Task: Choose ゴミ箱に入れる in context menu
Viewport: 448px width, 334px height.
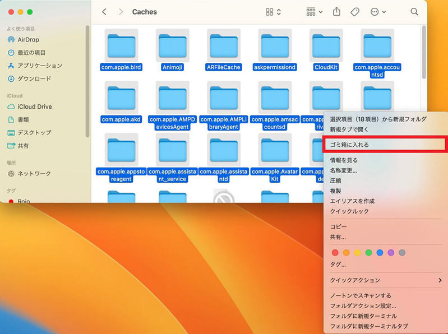Action: (384, 145)
